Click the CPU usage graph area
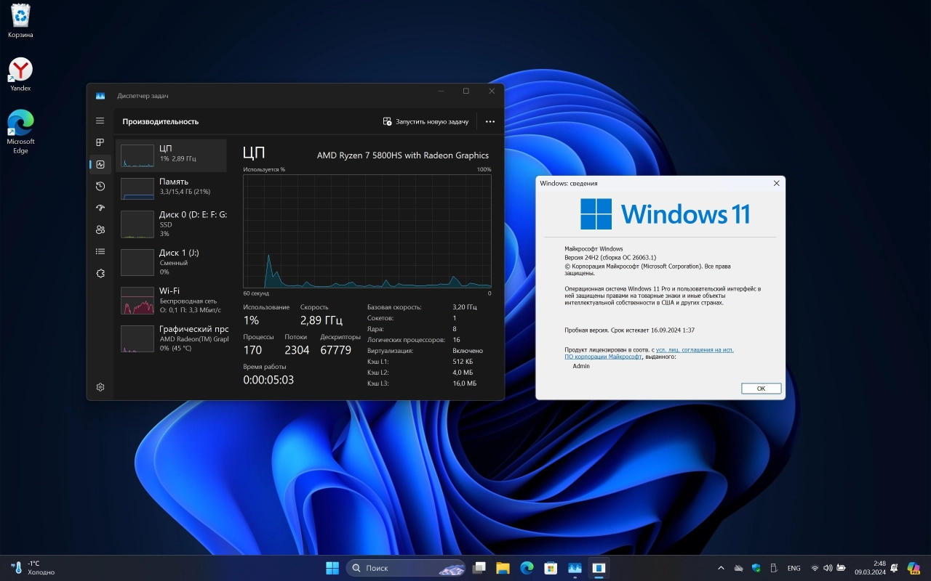This screenshot has width=931, height=581. pos(367,231)
